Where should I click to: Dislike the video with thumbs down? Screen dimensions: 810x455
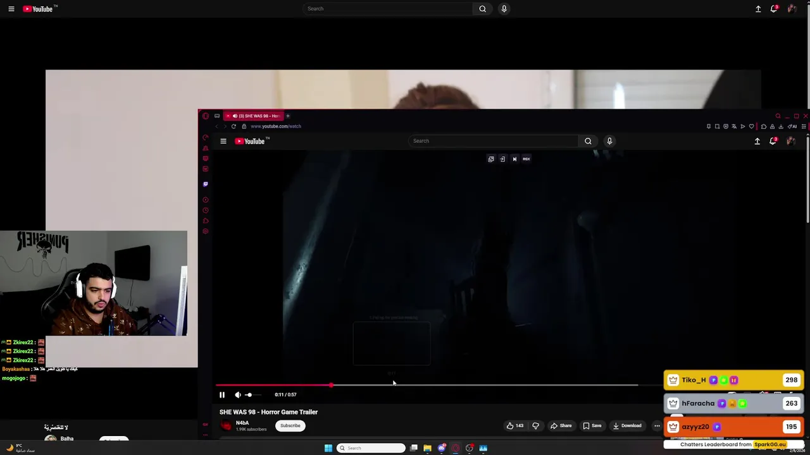[x=535, y=426]
